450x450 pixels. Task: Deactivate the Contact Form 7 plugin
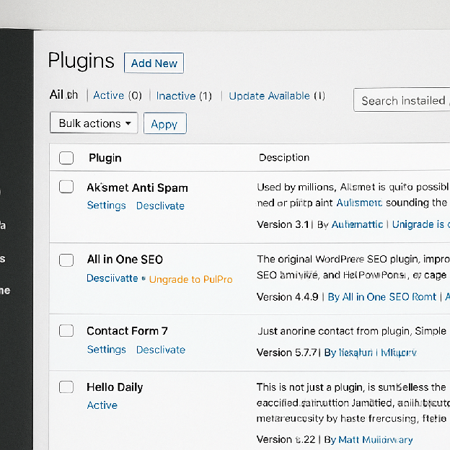[161, 350]
